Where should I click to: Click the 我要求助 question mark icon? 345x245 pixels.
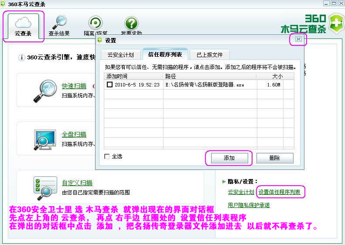pos(131,24)
